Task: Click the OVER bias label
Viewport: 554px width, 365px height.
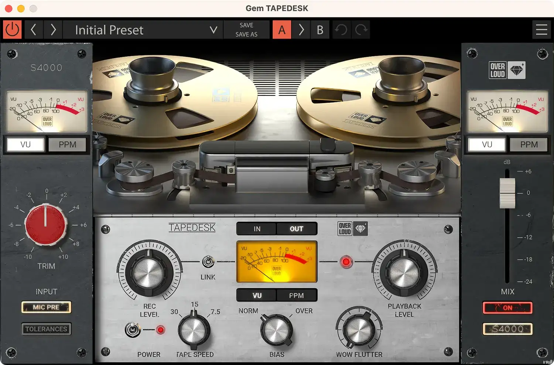Action: (304, 311)
